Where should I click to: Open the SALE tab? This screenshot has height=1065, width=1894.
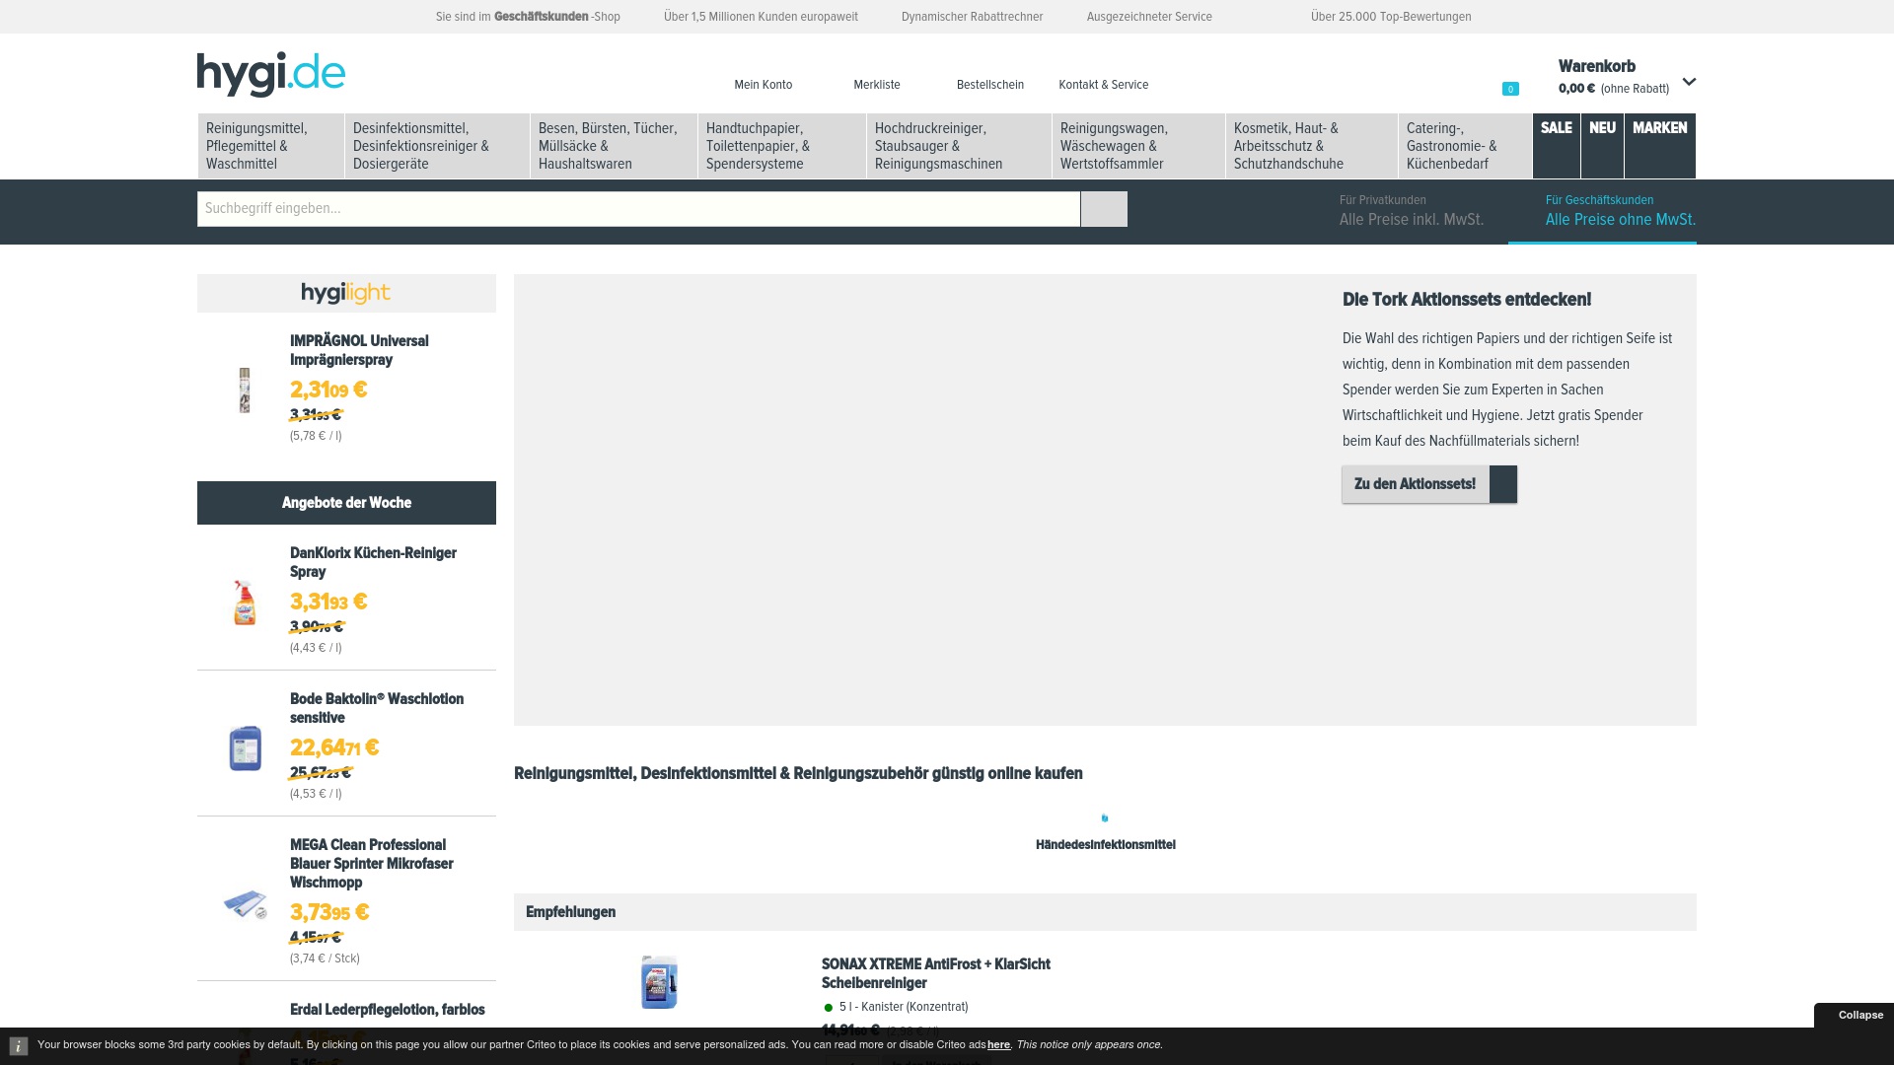click(1557, 146)
